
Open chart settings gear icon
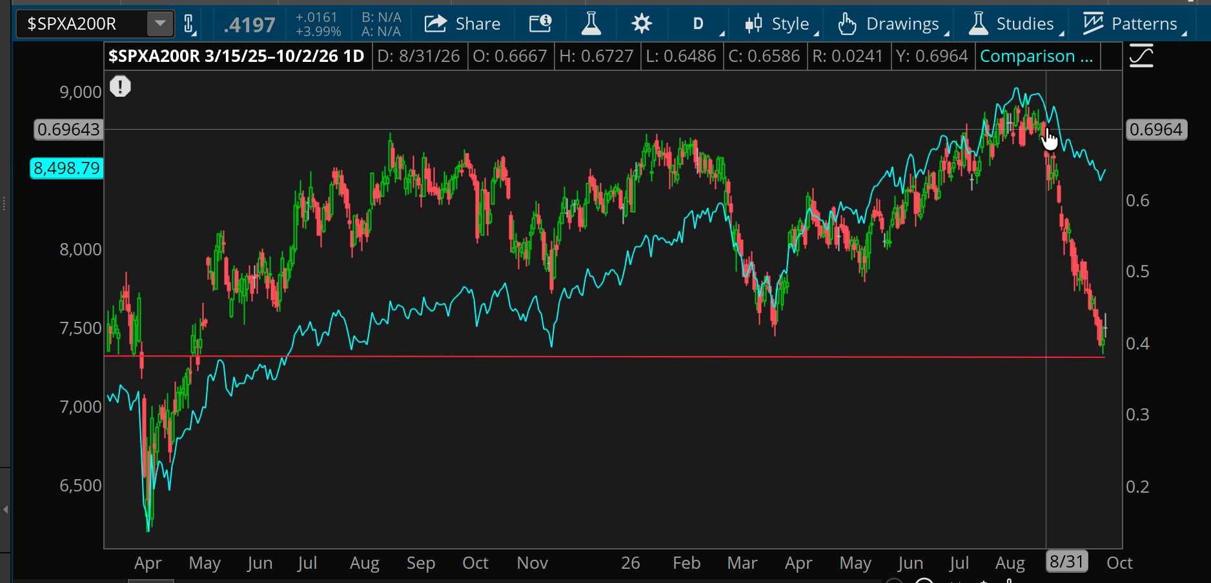tap(642, 24)
